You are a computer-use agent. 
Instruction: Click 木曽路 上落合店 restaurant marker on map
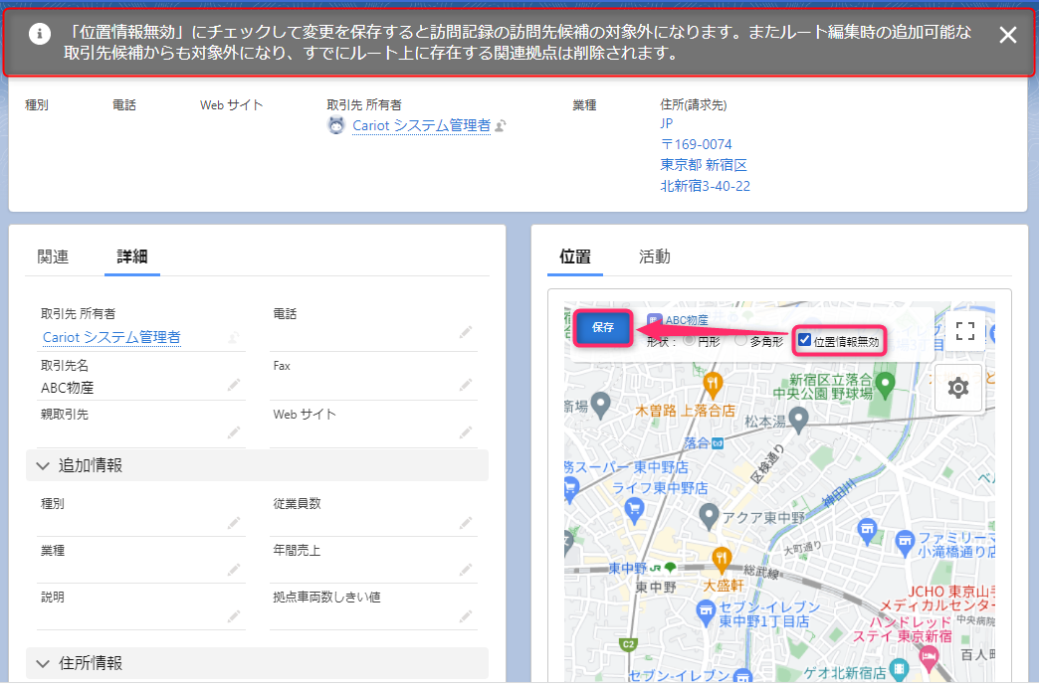(x=713, y=384)
